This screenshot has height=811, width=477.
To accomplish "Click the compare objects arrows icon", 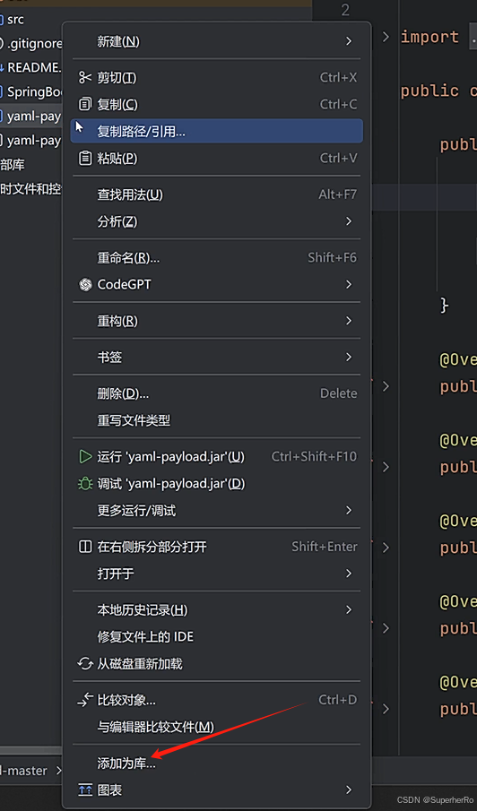I will tap(85, 700).
